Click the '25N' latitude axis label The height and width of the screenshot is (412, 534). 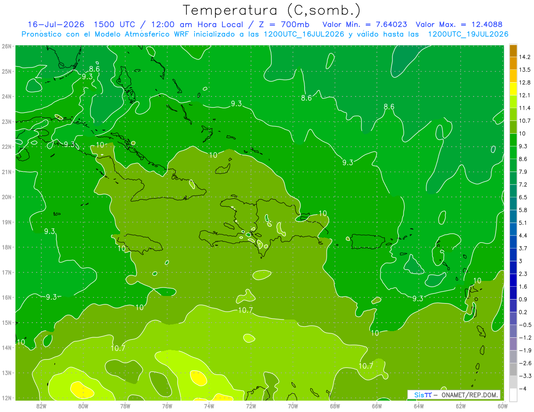pos(6,71)
